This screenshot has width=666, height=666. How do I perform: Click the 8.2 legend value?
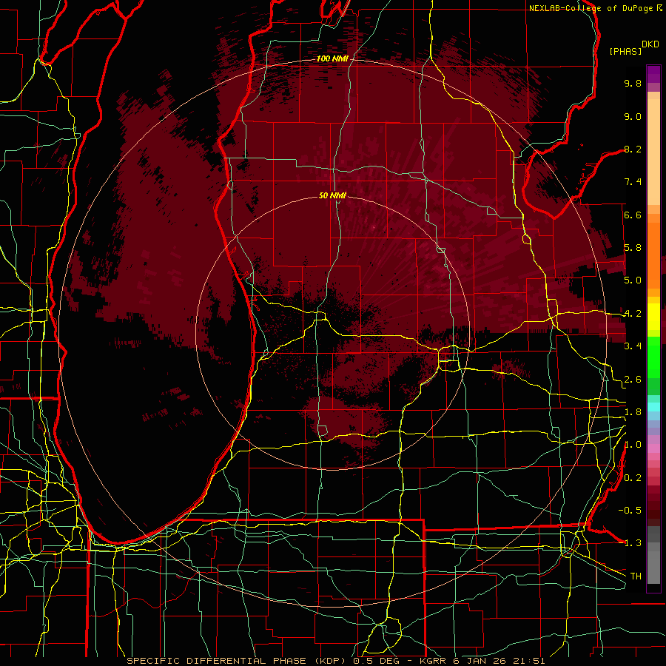click(x=633, y=149)
